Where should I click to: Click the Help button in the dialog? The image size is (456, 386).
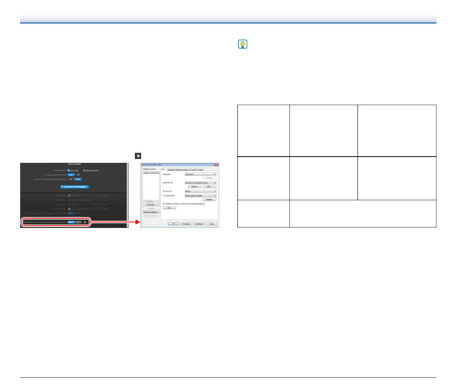[211, 224]
